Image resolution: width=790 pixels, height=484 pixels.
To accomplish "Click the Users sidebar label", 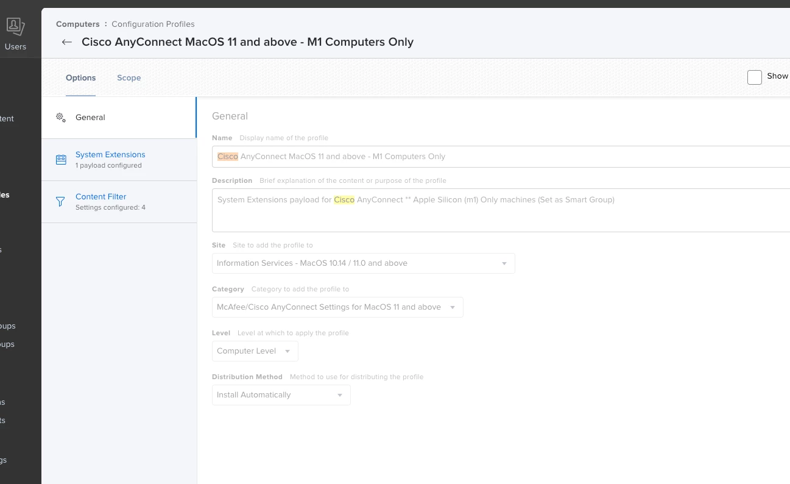I will 15,46.
